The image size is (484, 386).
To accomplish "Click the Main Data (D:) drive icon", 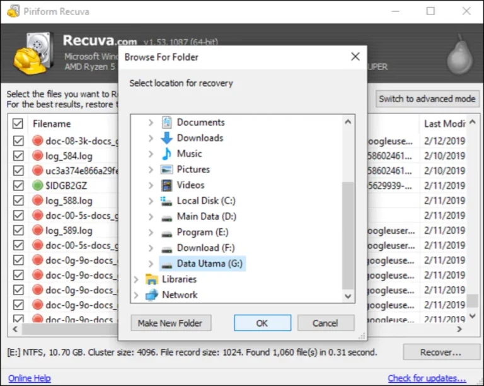I will point(166,218).
